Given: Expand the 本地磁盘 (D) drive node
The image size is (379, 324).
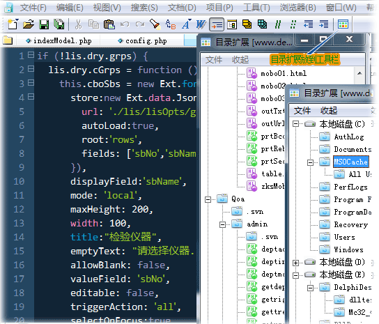Looking at the screenshot, I should pos(295,263).
